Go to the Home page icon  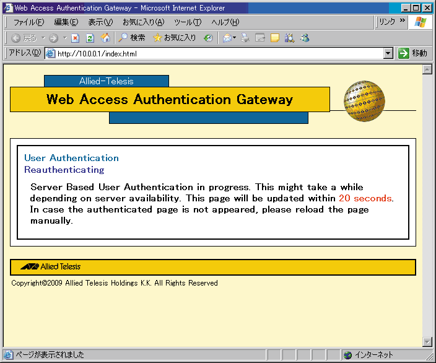105,38
